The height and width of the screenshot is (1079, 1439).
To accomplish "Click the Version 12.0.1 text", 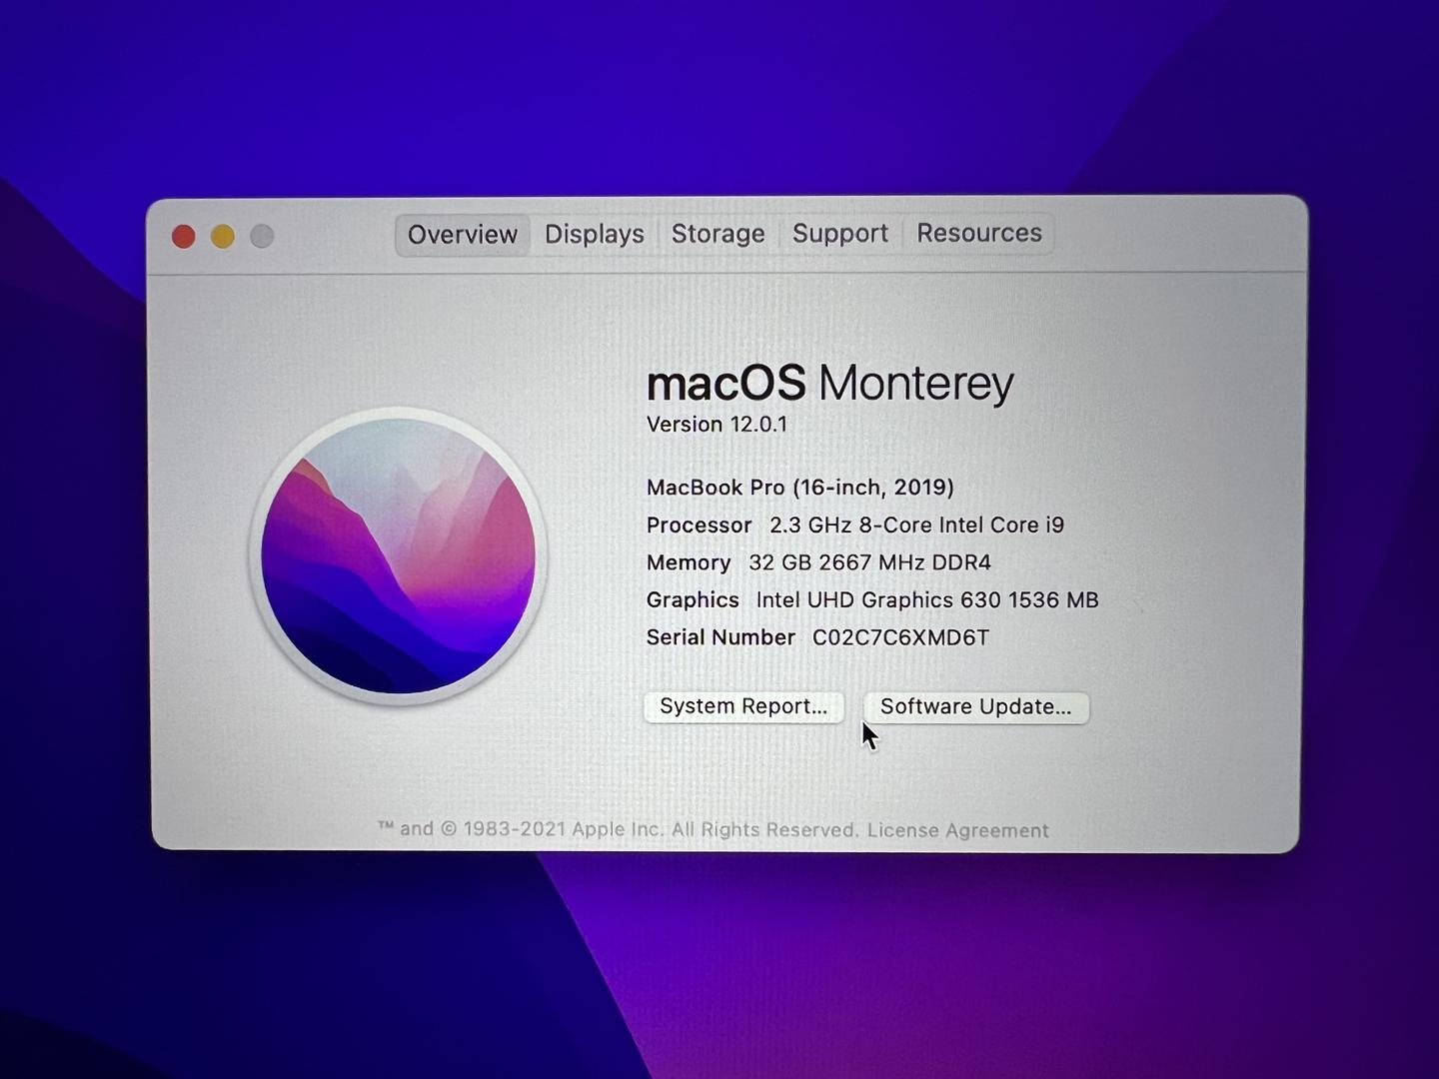I will pos(717,425).
